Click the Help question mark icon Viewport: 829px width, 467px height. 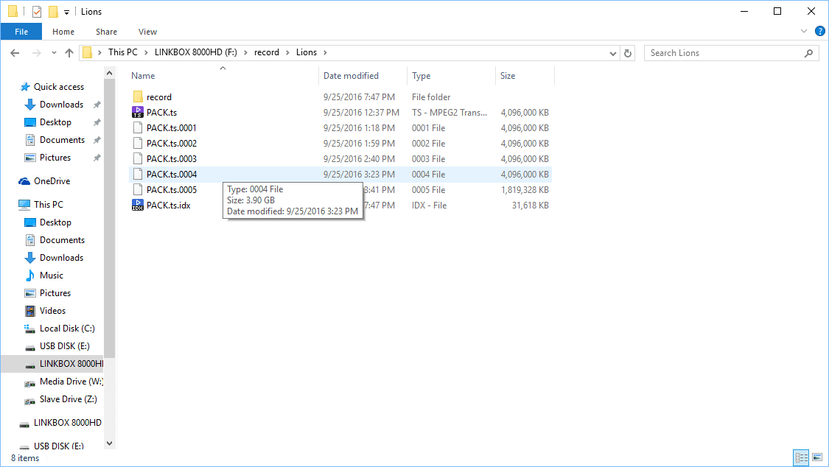[x=819, y=32]
